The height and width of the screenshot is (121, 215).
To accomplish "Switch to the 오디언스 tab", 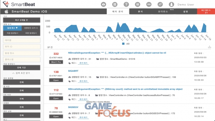I will pyautogui.click(x=163, y=11).
